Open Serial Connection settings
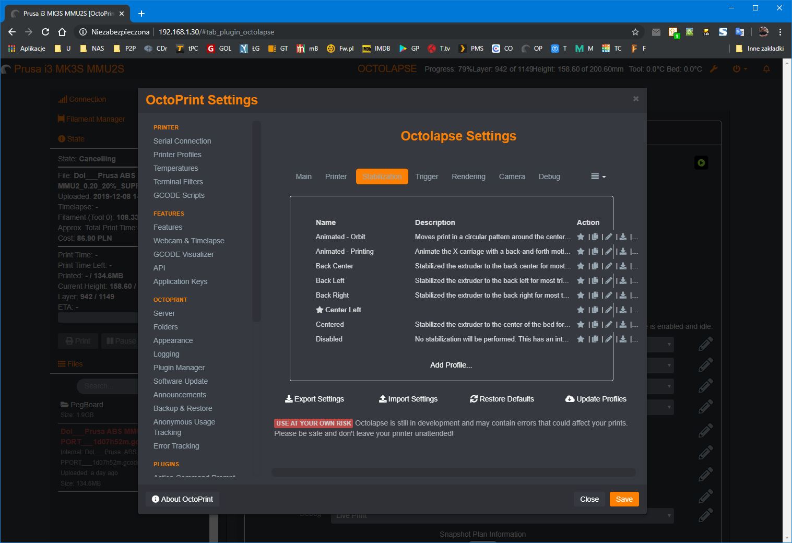The image size is (792, 543). (182, 141)
